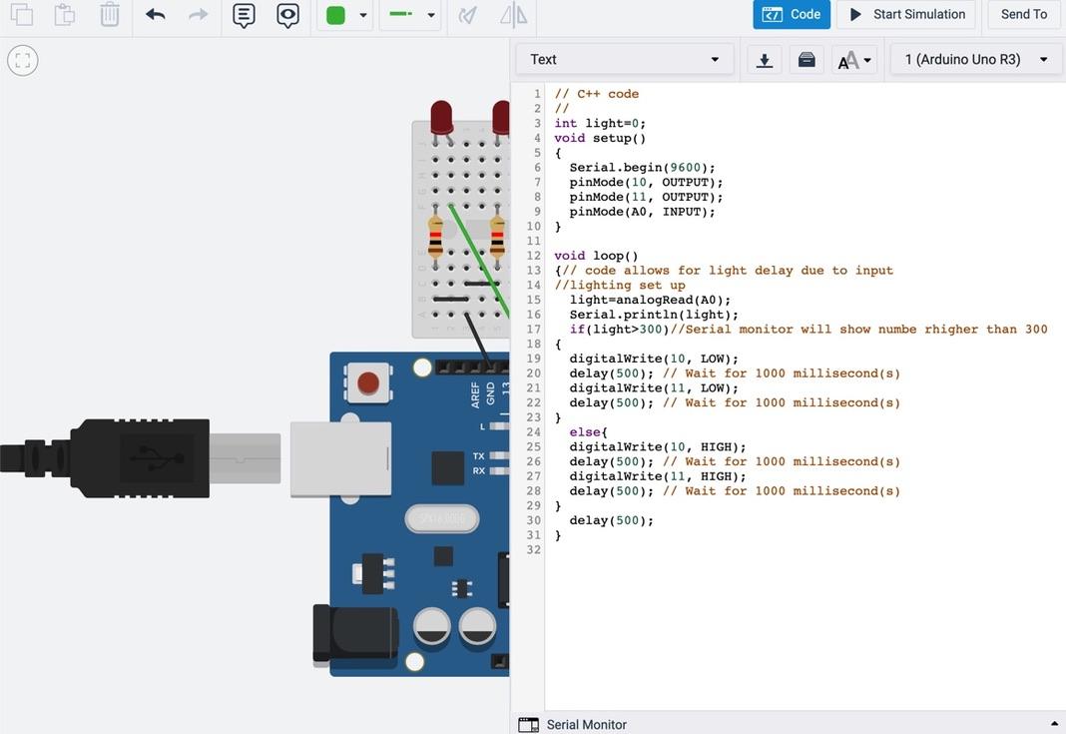Start Simulation

pos(906,14)
